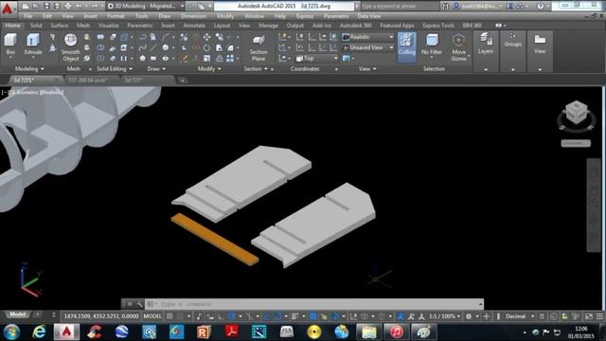The width and height of the screenshot is (606, 341).
Task: Switch to the Visualize ribbon tab
Action: pos(109,26)
